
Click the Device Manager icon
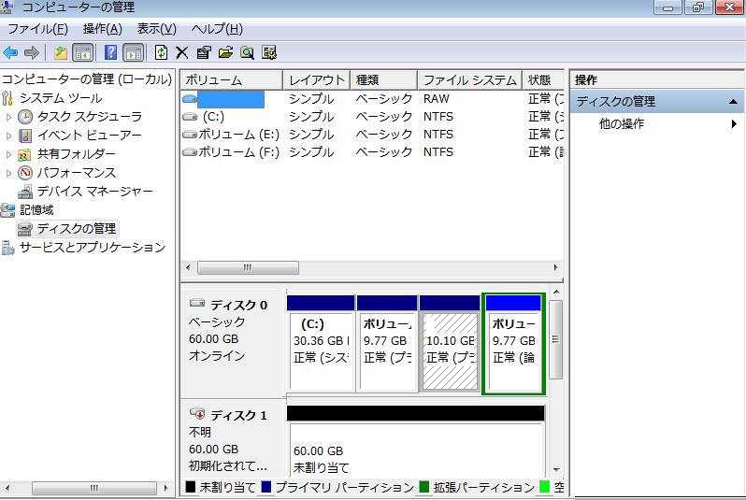tap(24, 192)
